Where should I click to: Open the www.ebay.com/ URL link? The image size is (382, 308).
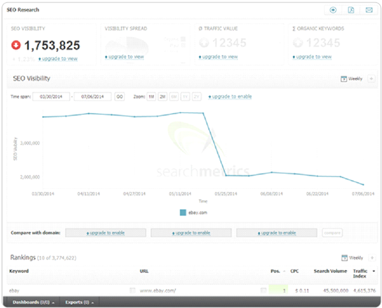click(158, 290)
